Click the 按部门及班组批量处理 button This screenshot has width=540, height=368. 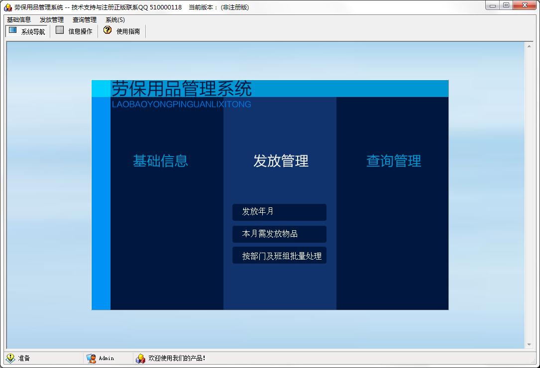click(x=279, y=256)
